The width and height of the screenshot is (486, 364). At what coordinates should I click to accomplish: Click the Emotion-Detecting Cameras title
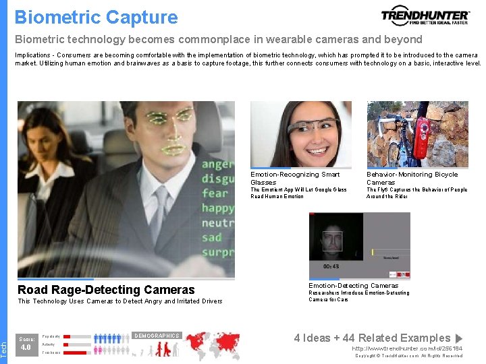pyautogui.click(x=353, y=285)
